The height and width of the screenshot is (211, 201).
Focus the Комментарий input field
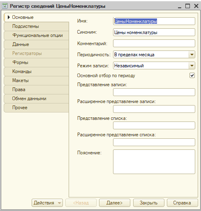[x=154, y=44]
